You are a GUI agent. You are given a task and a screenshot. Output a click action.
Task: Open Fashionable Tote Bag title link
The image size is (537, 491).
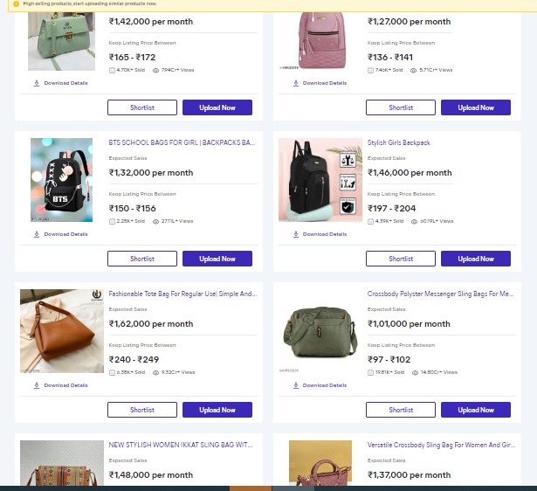coord(182,294)
